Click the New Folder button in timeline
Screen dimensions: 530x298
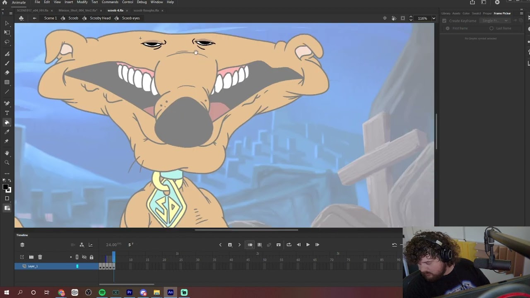point(31,257)
